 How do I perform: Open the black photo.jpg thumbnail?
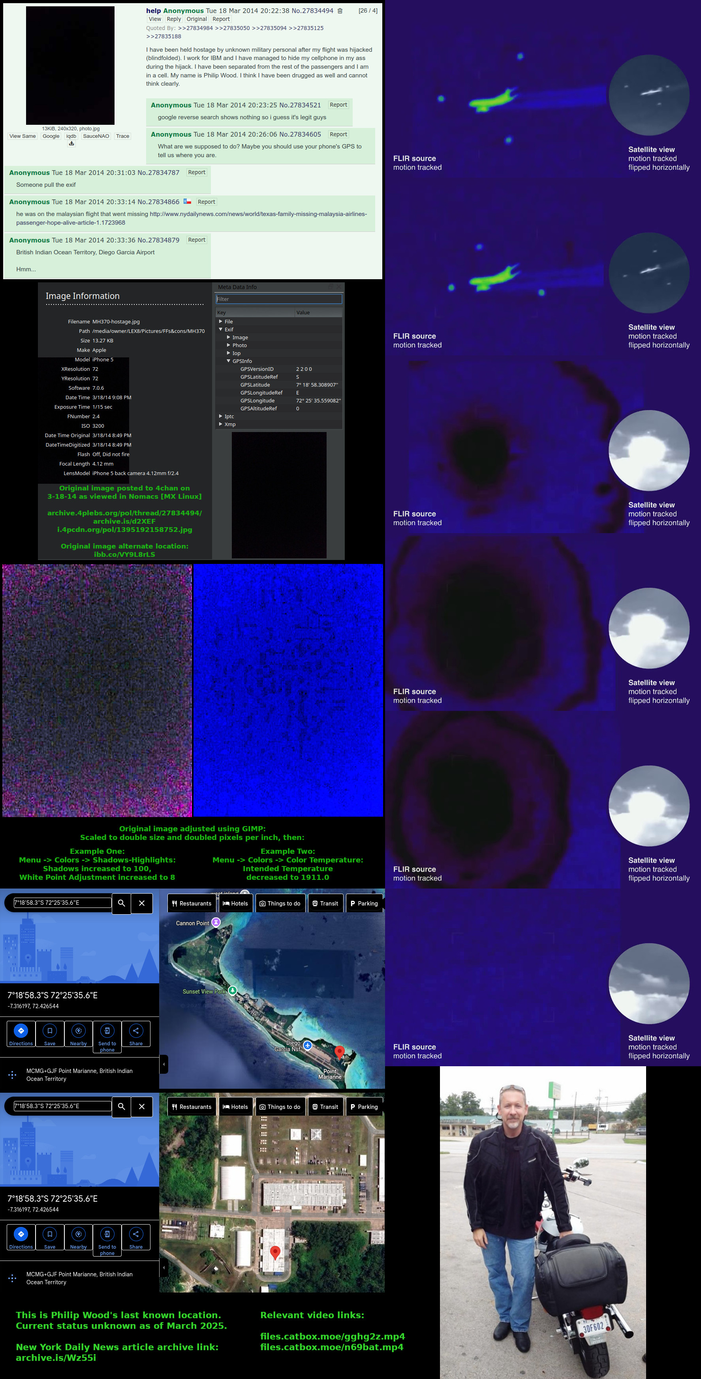click(x=70, y=65)
